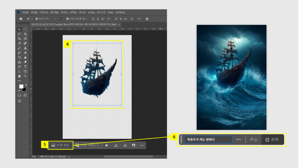Click the black background color swatch
299x168 pixels.
pyautogui.click(x=25, y=90)
